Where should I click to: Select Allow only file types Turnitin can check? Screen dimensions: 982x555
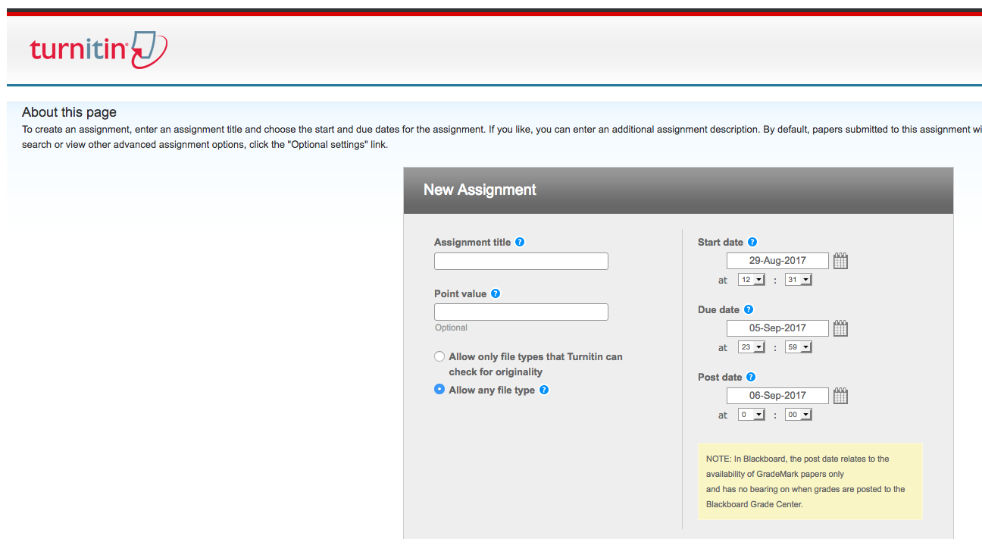[439, 356]
